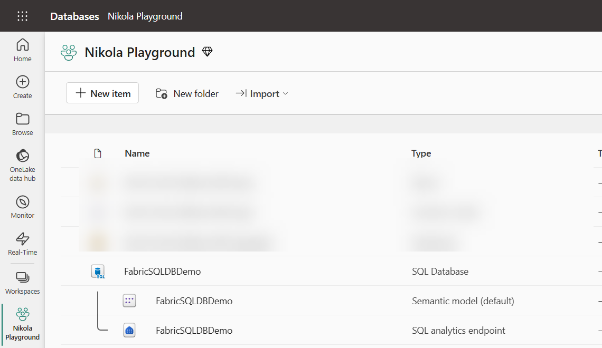Open Real-Time hub
Viewport: 602px width, 348px height.
[22, 244]
